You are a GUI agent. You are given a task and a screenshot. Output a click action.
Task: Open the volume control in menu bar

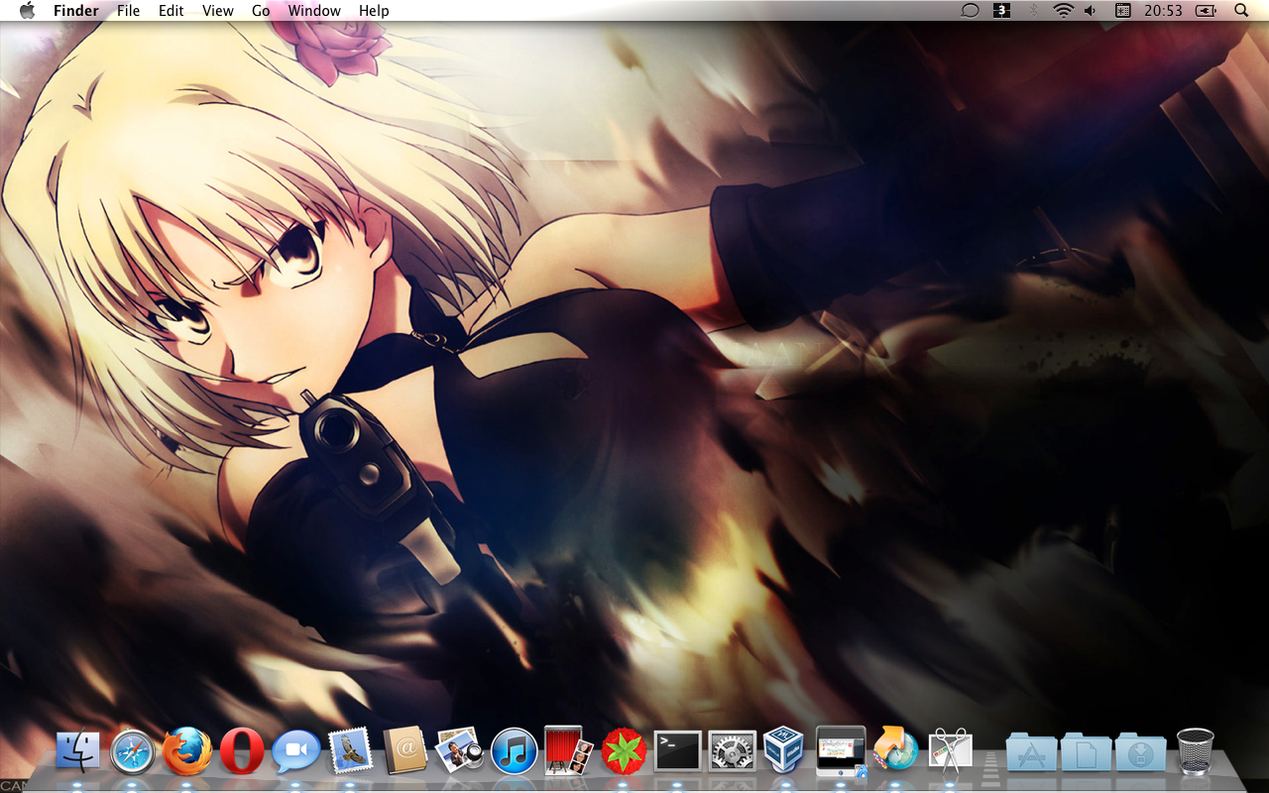[x=1091, y=11]
